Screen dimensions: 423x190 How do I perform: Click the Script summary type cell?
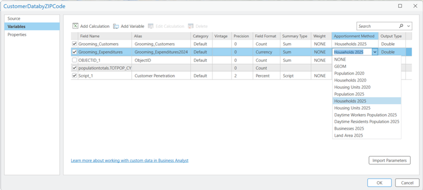[x=295, y=76]
